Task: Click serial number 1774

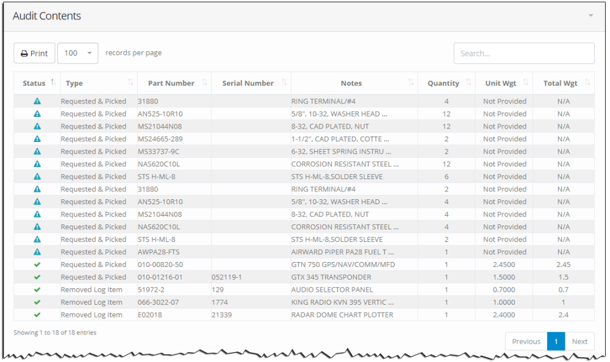Action: click(220, 302)
